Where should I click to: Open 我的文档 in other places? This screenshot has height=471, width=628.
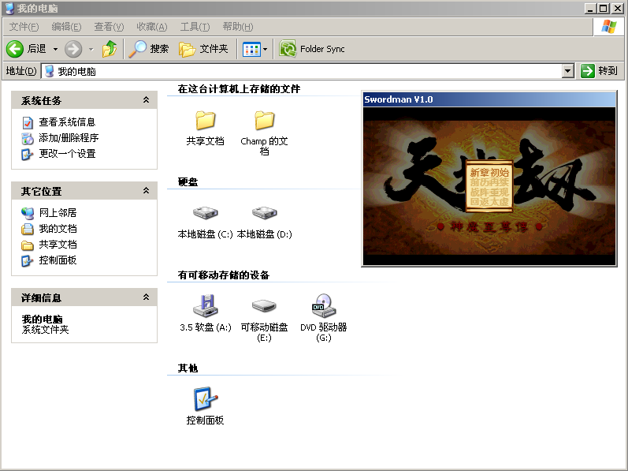click(x=58, y=229)
